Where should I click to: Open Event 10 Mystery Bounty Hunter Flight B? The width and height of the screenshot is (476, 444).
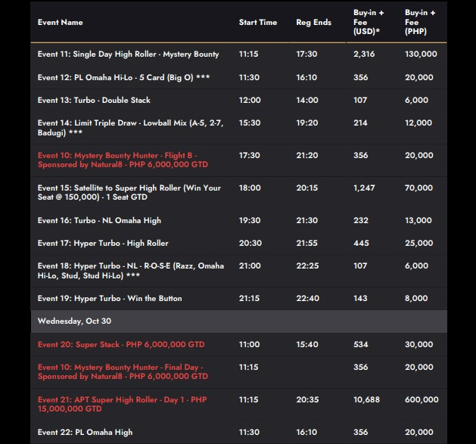point(123,160)
